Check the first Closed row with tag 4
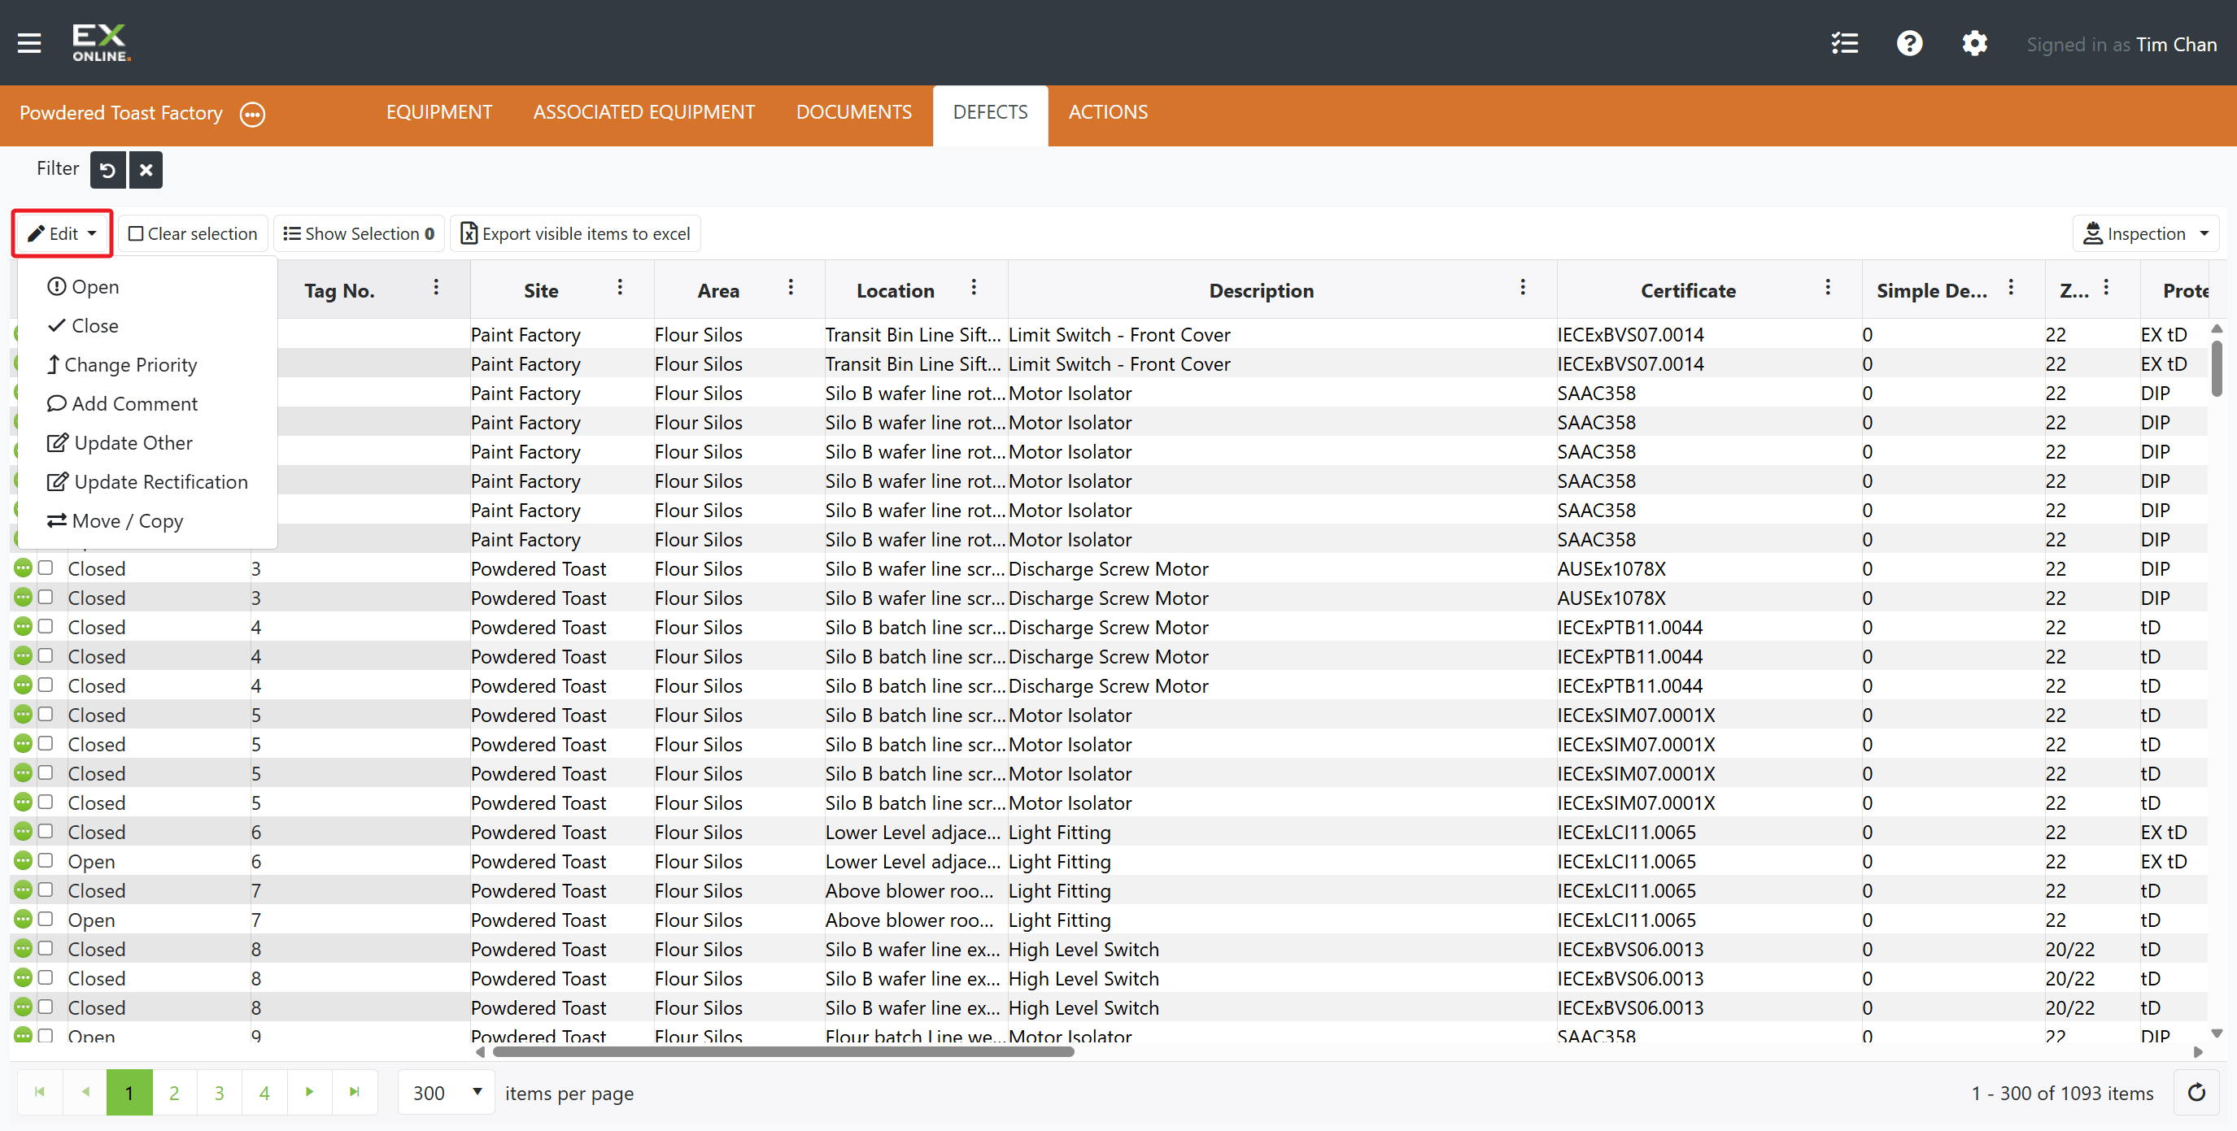Image resolution: width=2237 pixels, height=1131 pixels. click(46, 626)
